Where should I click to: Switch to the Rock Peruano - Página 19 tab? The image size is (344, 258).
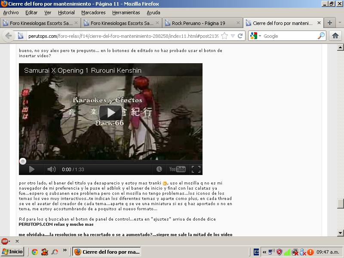(x=202, y=23)
